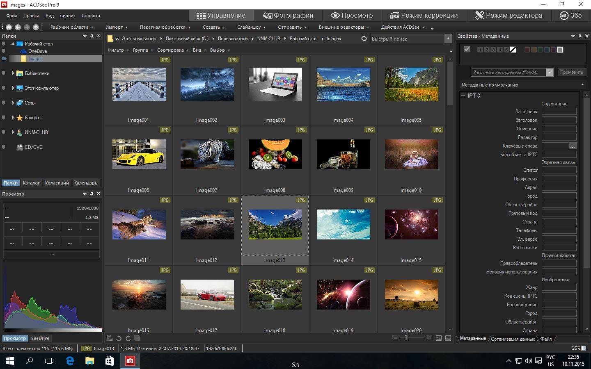Screen dimensions: 591x369
Task: Open Windows Start menu
Action: [9, 361]
